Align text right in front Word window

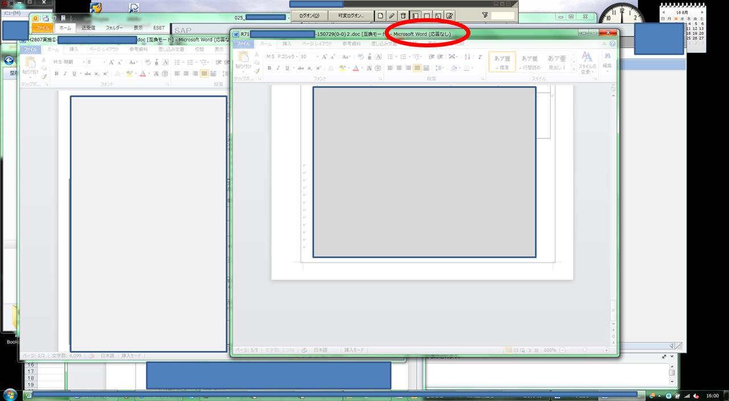coord(408,68)
